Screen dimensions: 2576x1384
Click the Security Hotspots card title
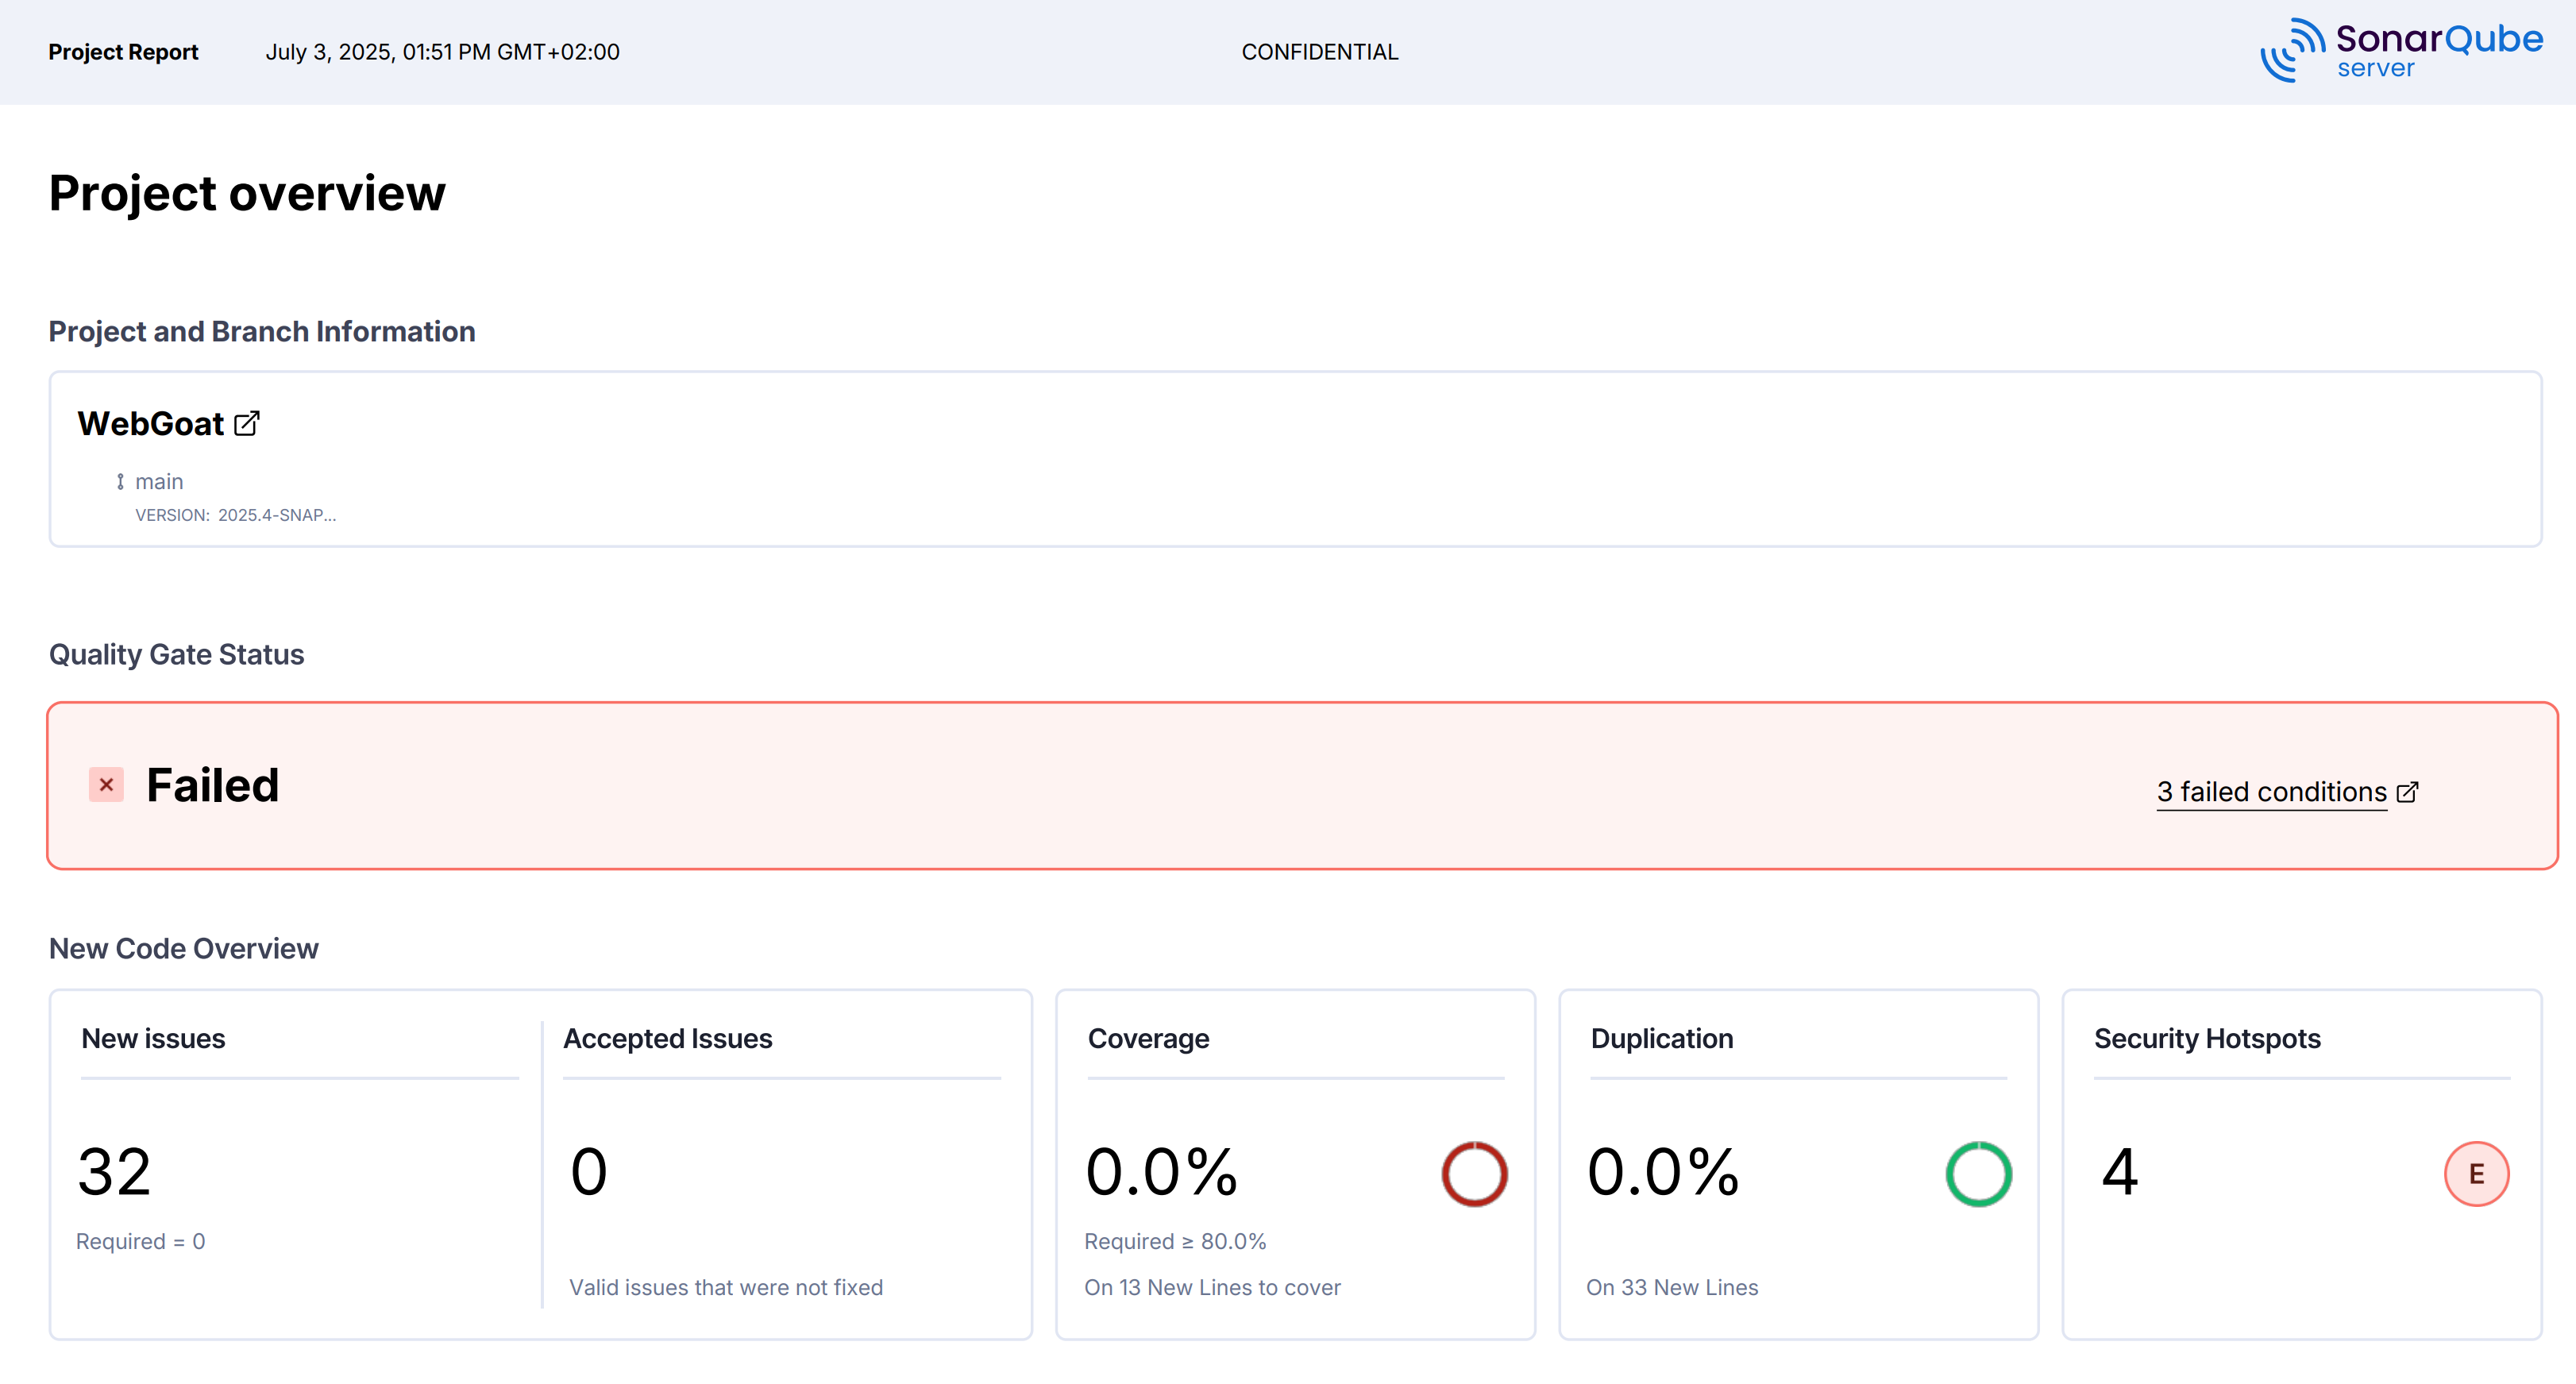(x=2207, y=1039)
